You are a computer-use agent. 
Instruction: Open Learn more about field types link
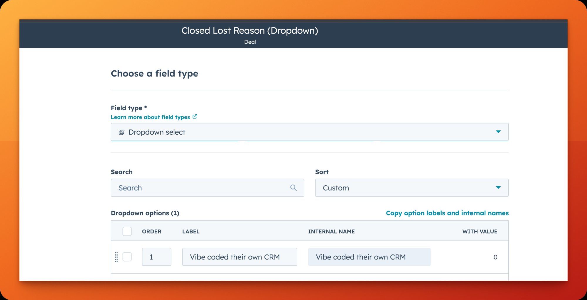[150, 117]
